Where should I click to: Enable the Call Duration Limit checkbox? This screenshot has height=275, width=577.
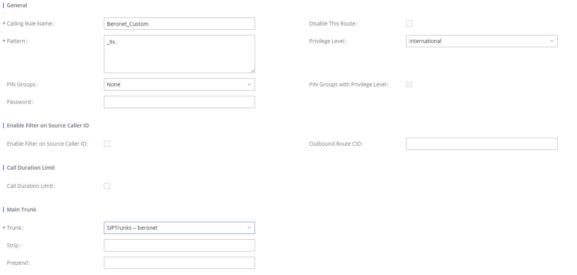(x=107, y=186)
